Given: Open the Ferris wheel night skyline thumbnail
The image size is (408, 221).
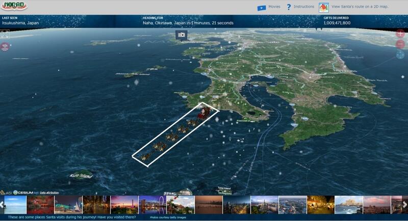Looking at the screenshot, I should coord(152,205).
